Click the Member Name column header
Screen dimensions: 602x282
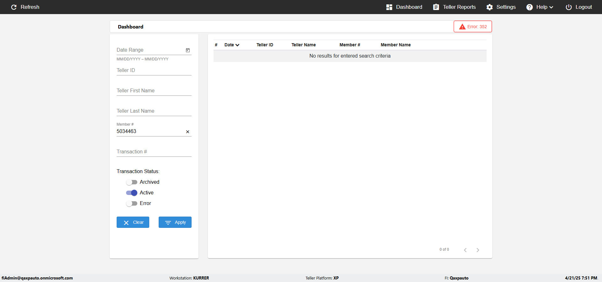coord(396,45)
